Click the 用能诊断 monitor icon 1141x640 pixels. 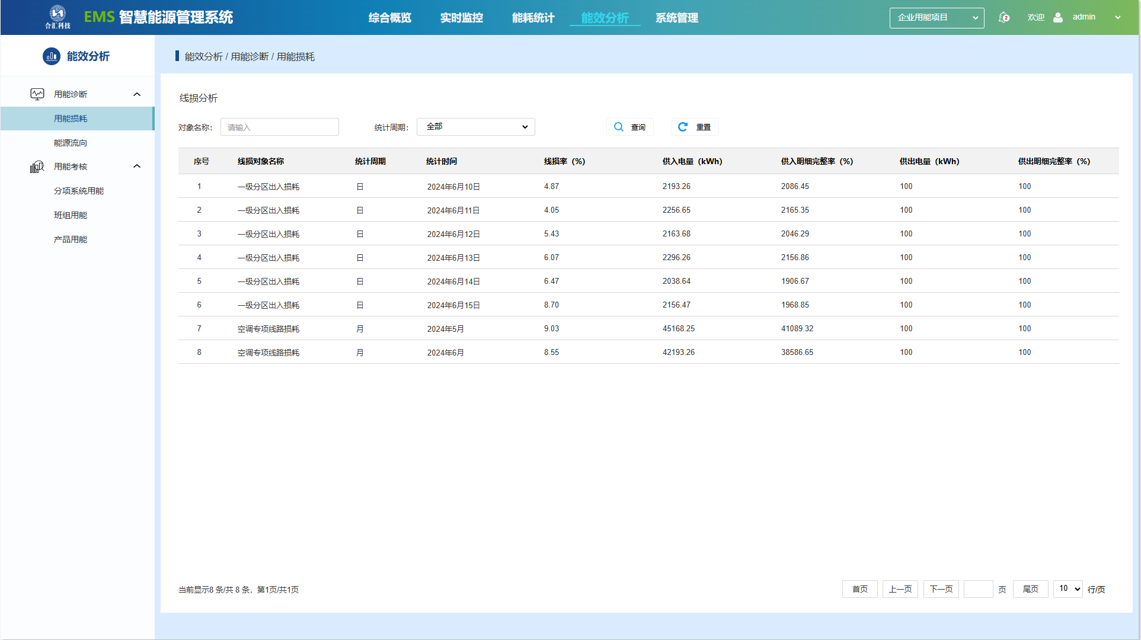coord(37,94)
